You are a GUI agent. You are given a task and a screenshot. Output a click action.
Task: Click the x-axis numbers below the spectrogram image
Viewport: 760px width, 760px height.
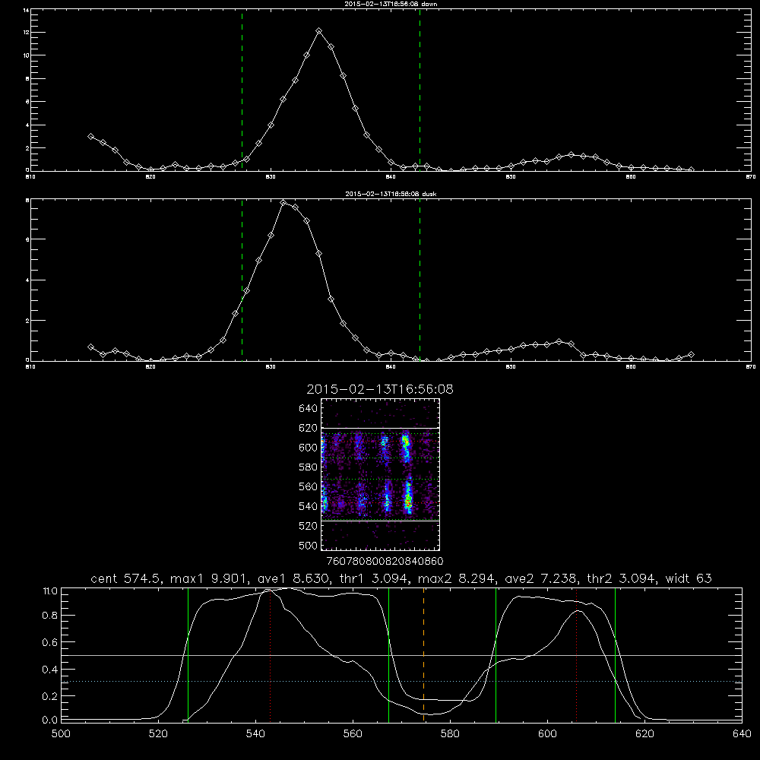(385, 561)
